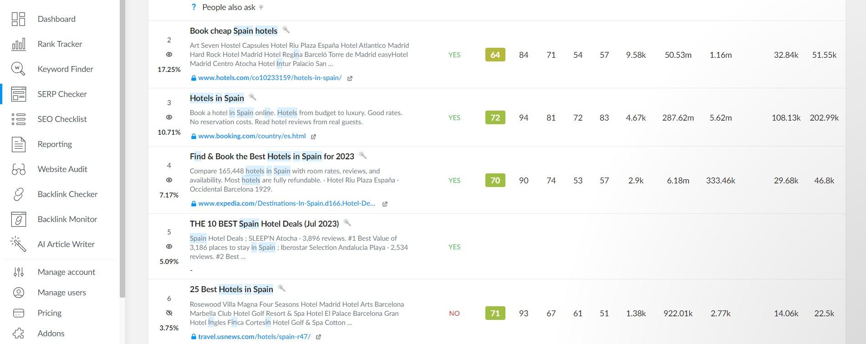866x344 pixels.
Task: Click the green 64 score badge
Action: (x=495, y=55)
